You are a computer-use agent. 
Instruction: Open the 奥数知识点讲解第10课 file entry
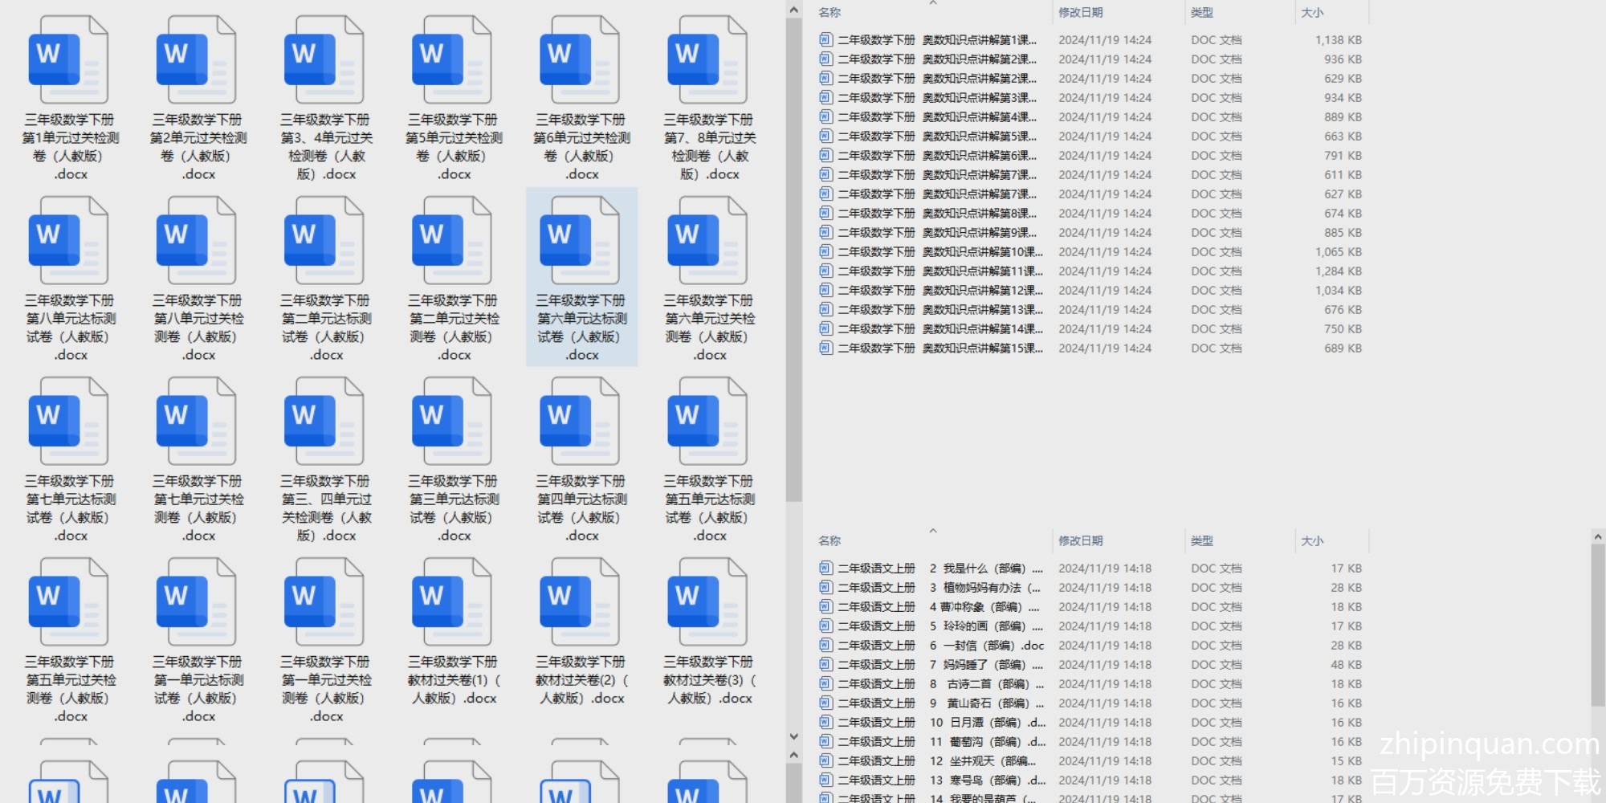[x=940, y=252]
